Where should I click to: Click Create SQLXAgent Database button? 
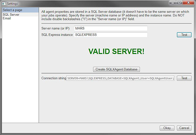(x=116, y=69)
